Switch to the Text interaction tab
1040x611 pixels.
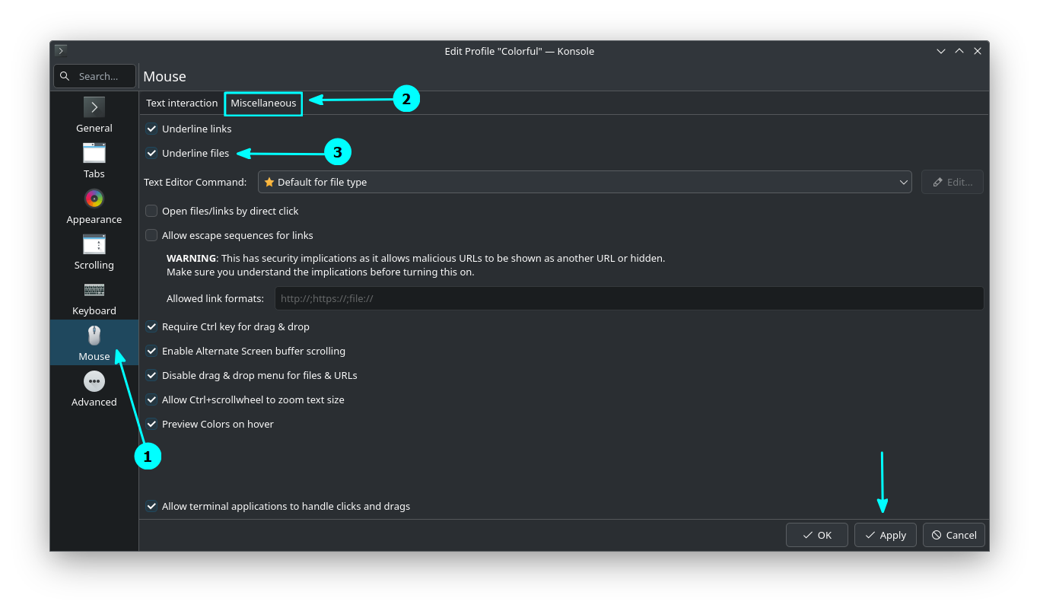181,103
